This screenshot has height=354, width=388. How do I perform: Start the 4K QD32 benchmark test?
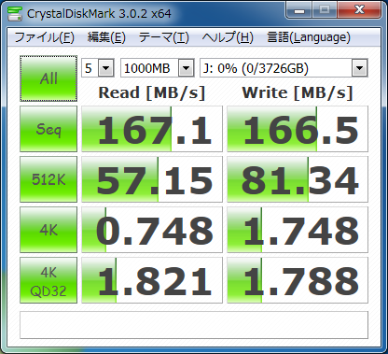tap(48, 280)
